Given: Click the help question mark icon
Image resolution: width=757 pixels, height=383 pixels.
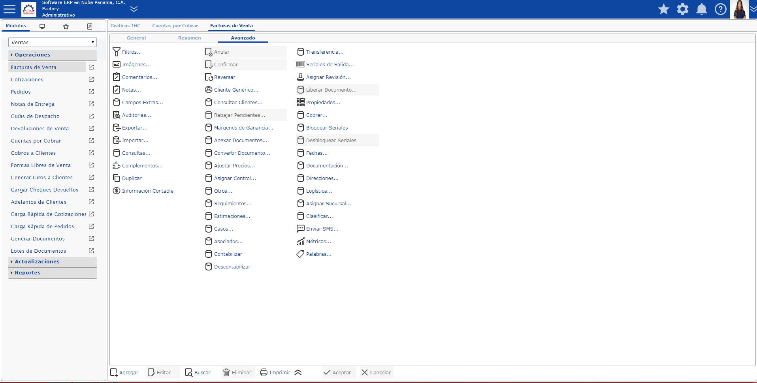Looking at the screenshot, I should click(x=720, y=9).
